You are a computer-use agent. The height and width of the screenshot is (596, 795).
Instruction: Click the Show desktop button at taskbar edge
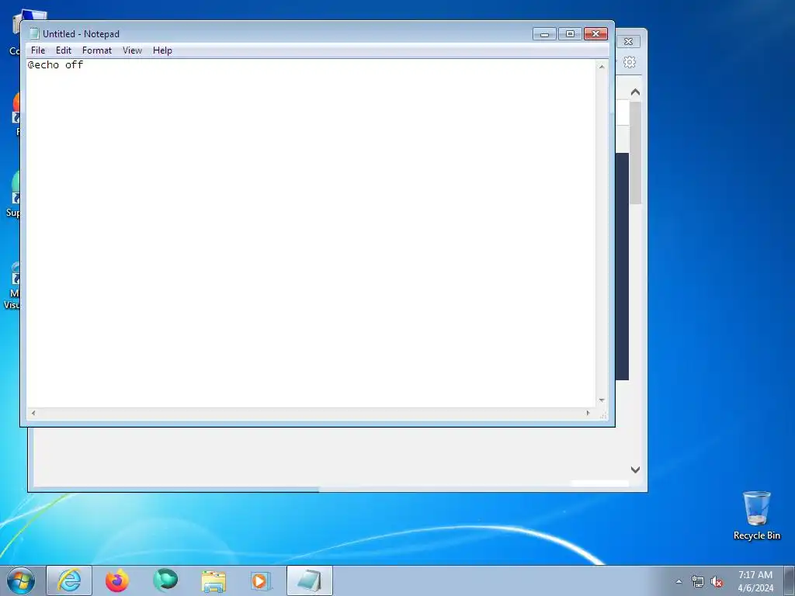[790, 580]
